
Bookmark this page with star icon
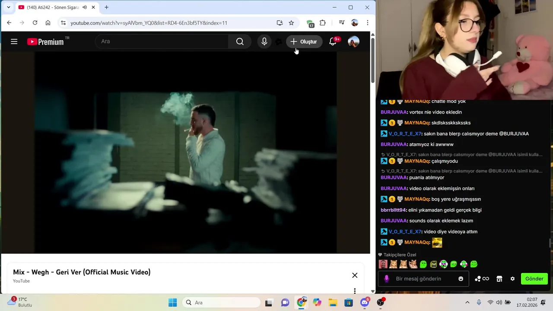[291, 23]
